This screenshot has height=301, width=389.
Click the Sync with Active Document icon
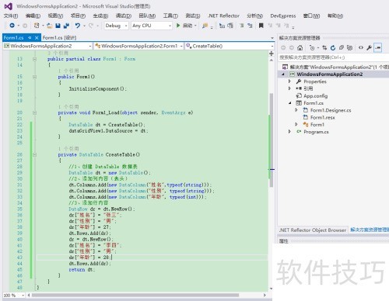pyautogui.click(x=324, y=47)
